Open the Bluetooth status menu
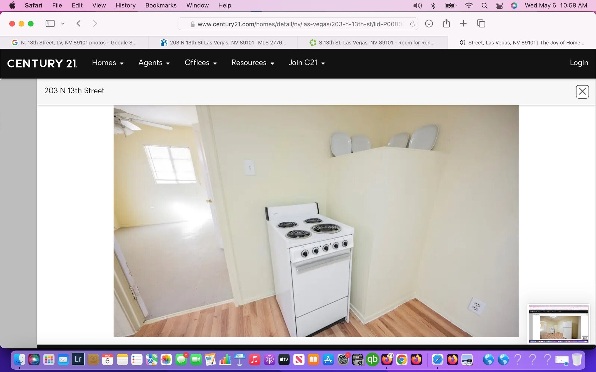 tap(433, 6)
